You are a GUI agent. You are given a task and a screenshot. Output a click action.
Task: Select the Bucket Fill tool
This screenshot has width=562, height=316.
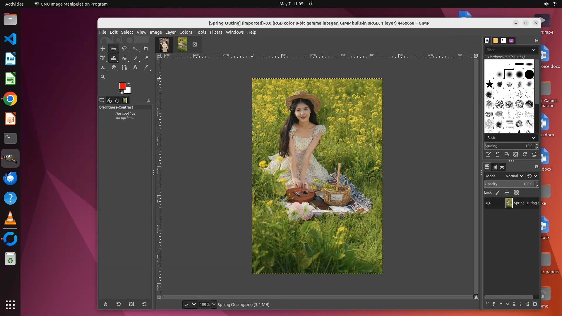click(x=124, y=58)
